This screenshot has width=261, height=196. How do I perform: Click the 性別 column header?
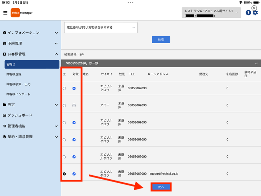click(x=122, y=74)
